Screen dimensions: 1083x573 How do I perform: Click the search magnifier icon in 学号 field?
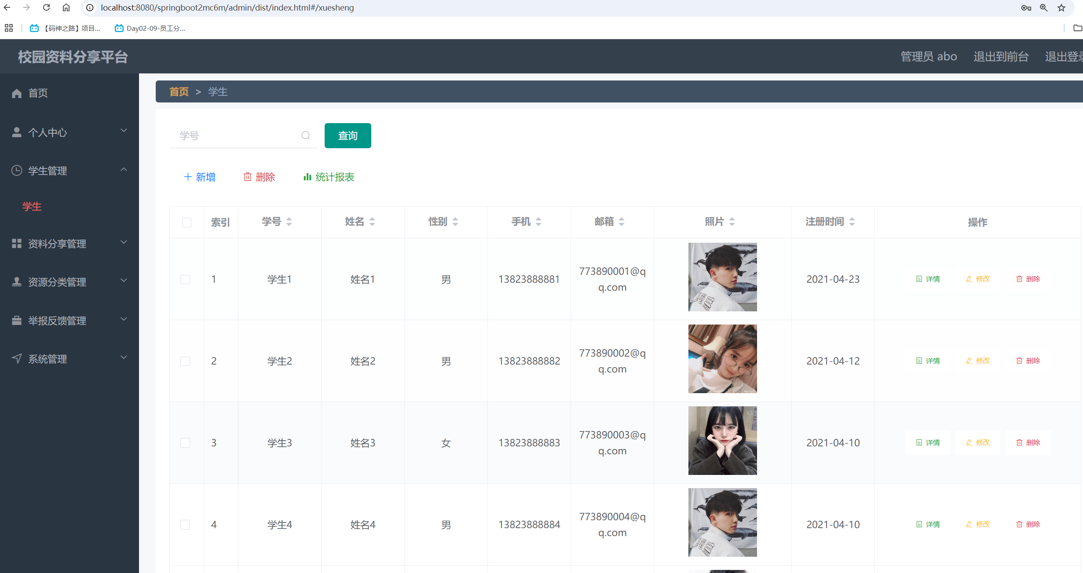click(x=306, y=135)
